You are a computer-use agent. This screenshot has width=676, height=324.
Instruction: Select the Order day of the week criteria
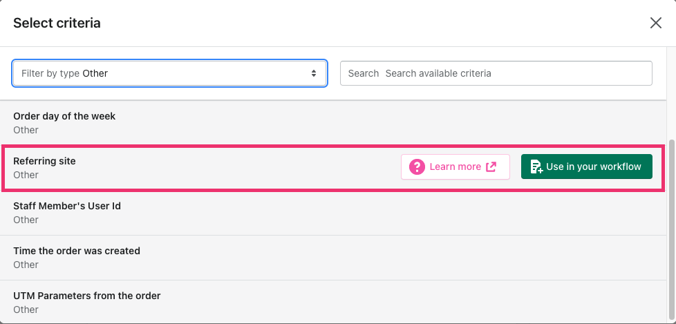pos(333,123)
